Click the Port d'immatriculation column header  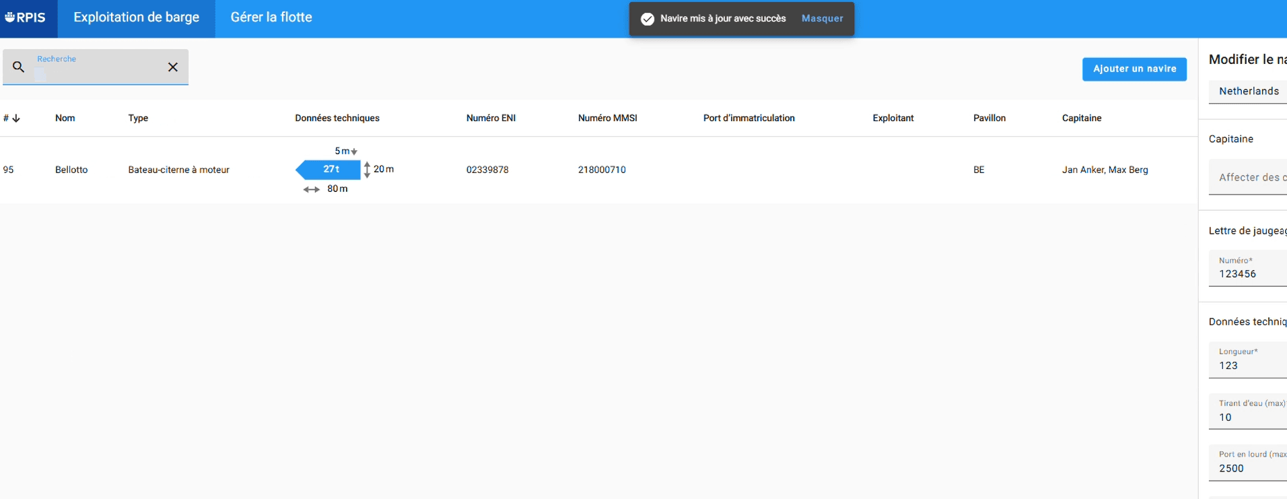coord(749,119)
